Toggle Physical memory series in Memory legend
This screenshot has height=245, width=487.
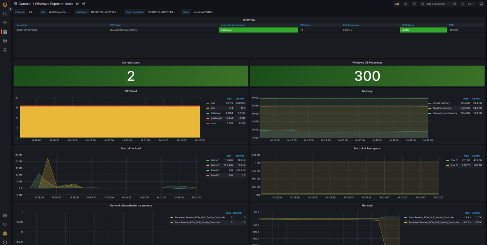(442, 108)
